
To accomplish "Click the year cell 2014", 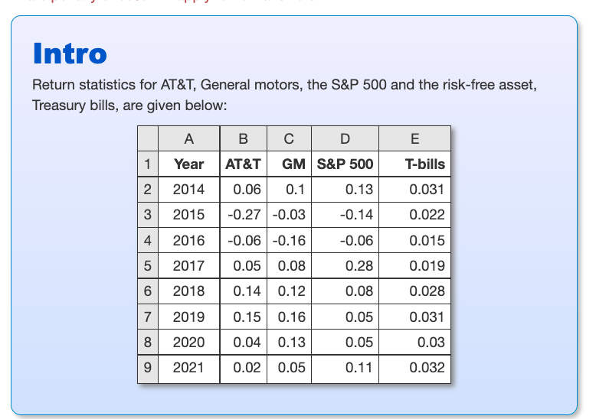I will (189, 190).
